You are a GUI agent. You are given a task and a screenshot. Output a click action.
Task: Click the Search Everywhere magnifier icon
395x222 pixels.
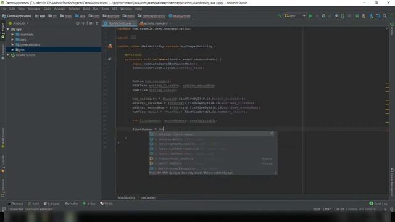tap(385, 16)
